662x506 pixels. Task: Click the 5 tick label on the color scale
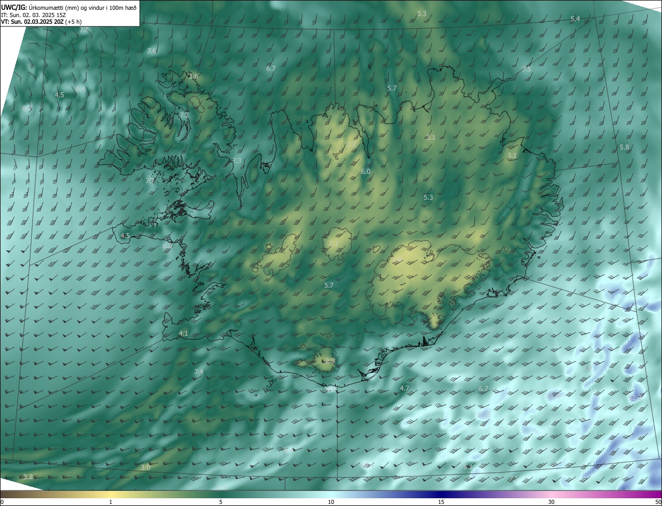pos(221,502)
